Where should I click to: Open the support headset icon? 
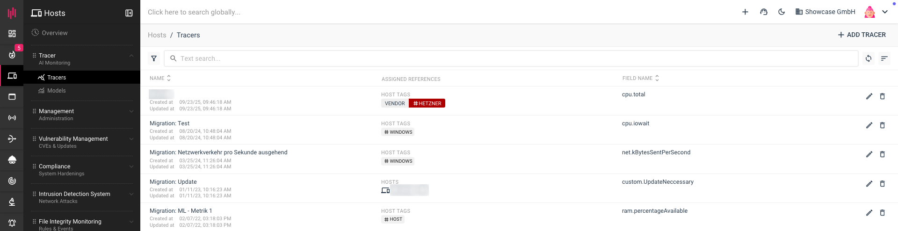click(764, 12)
